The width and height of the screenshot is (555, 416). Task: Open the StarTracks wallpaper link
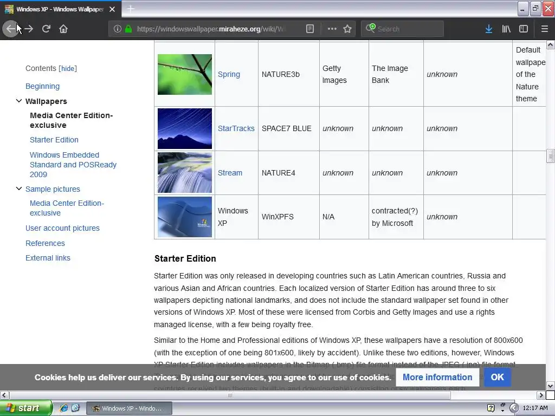point(236,128)
